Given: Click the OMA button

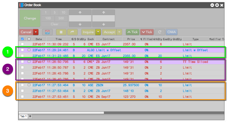Looking at the screenshot, I should click(x=171, y=32).
